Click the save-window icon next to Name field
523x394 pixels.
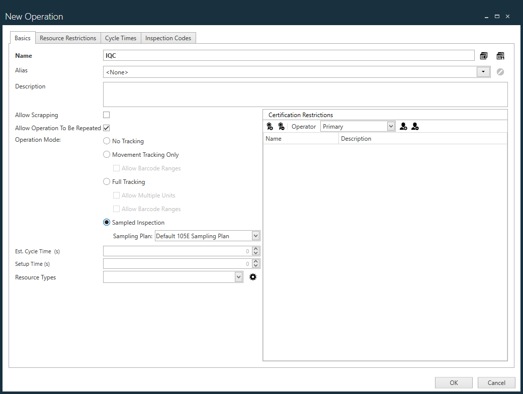[500, 55]
